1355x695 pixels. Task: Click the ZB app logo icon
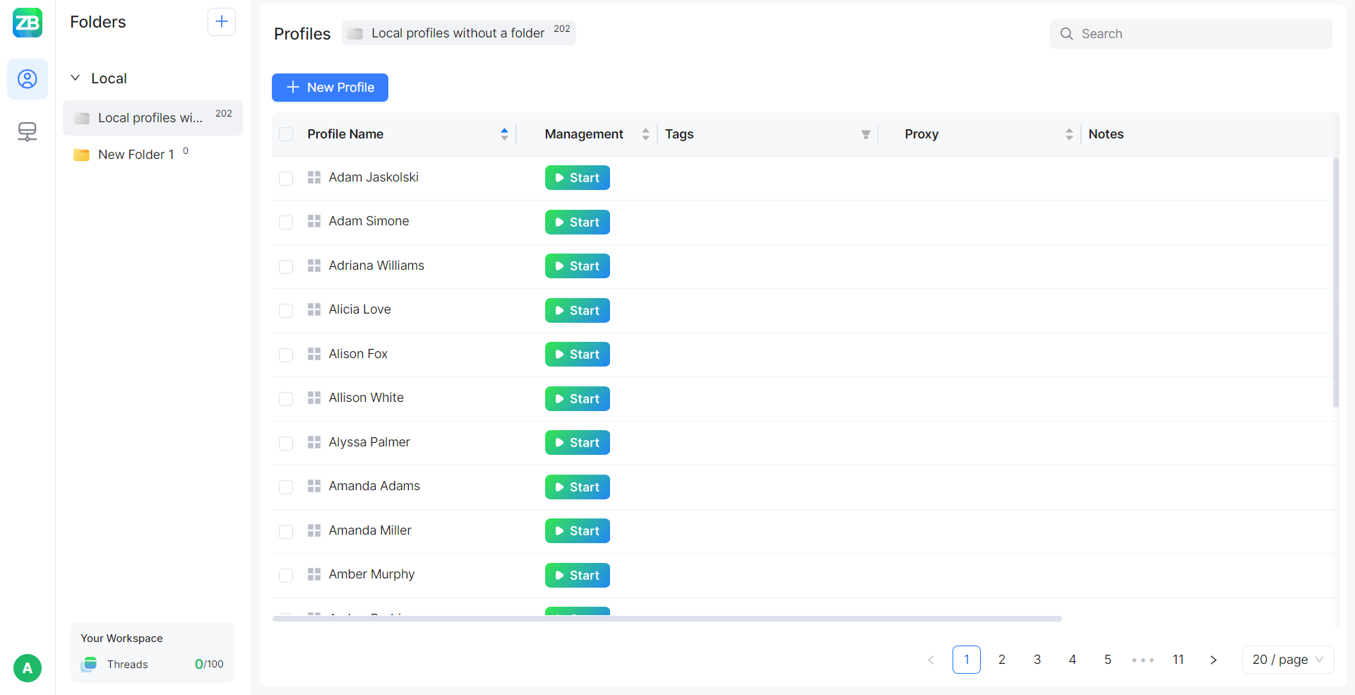(x=28, y=23)
